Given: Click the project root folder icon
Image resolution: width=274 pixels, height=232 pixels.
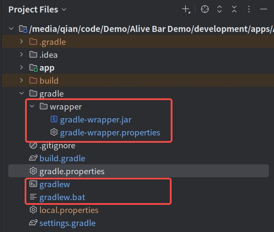Looking at the screenshot, I should point(23,29).
